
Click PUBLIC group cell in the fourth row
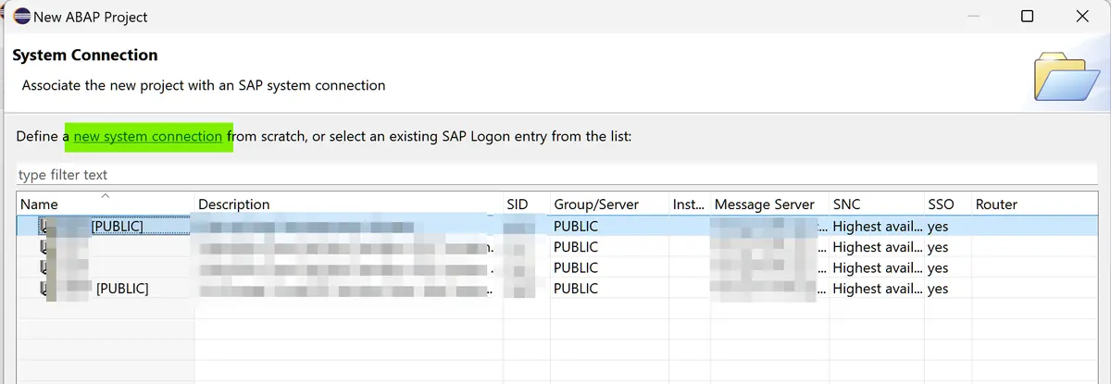click(x=576, y=289)
